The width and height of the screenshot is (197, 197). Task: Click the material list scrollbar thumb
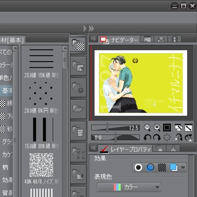(x=65, y=60)
